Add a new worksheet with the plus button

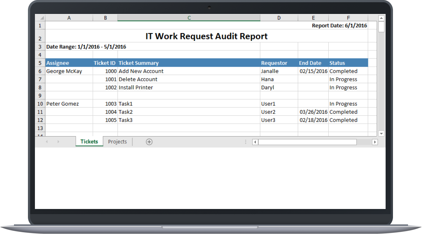(149, 142)
